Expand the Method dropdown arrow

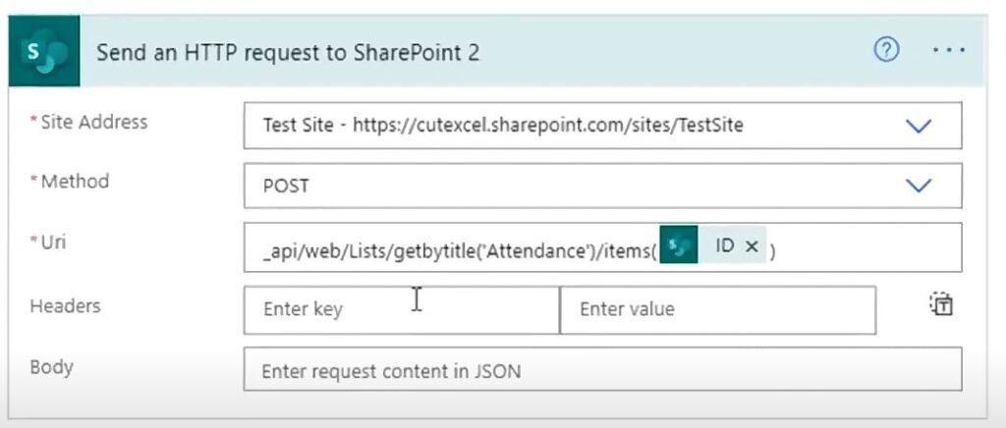[919, 186]
